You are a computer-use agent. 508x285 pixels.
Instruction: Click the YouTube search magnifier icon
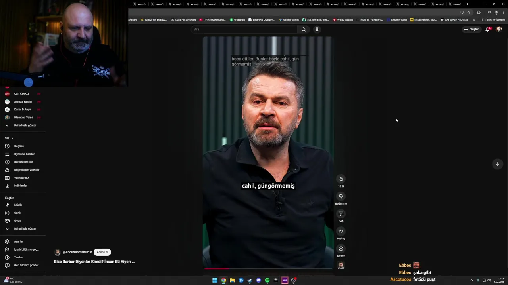[x=304, y=29]
